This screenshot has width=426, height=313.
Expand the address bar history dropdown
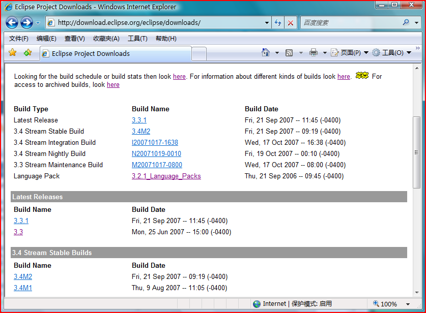coord(267,23)
